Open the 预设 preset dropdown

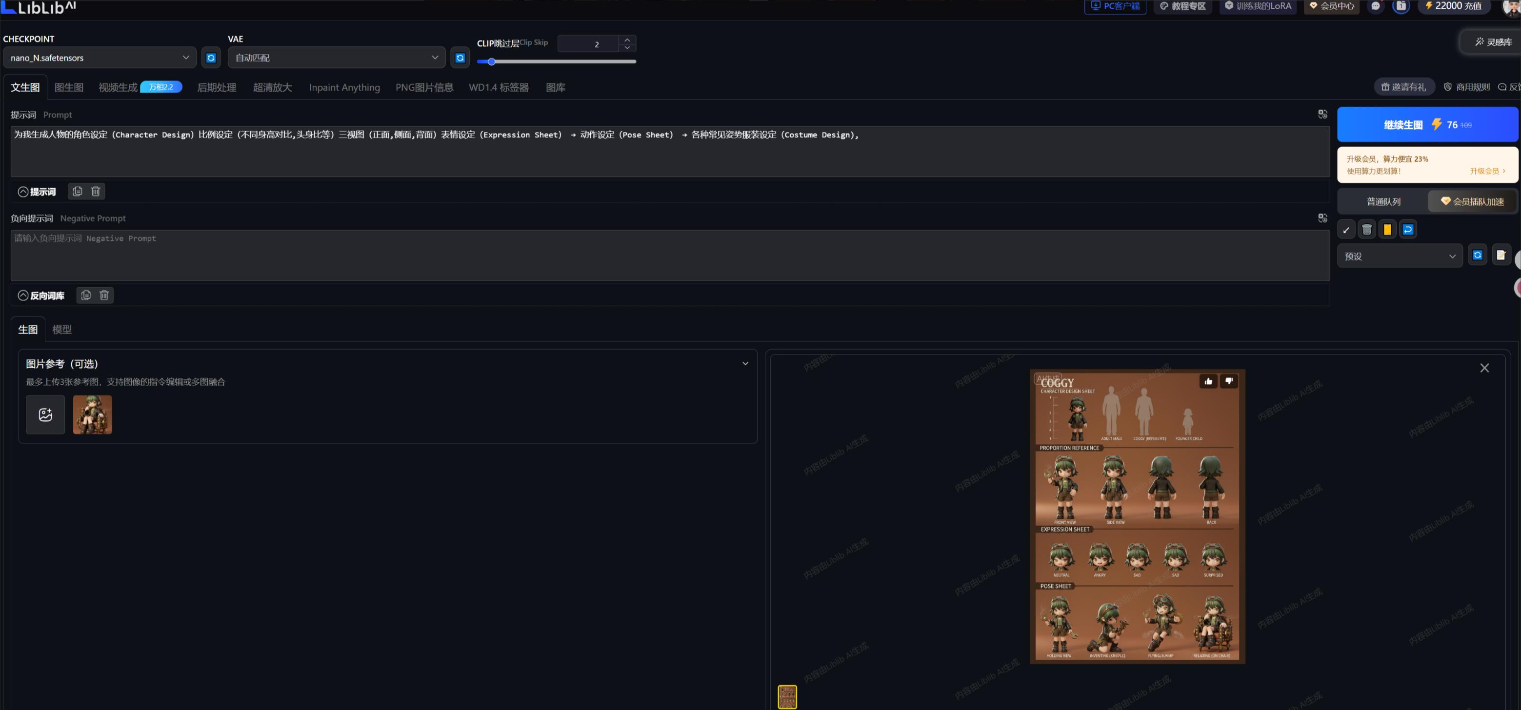pos(1399,256)
